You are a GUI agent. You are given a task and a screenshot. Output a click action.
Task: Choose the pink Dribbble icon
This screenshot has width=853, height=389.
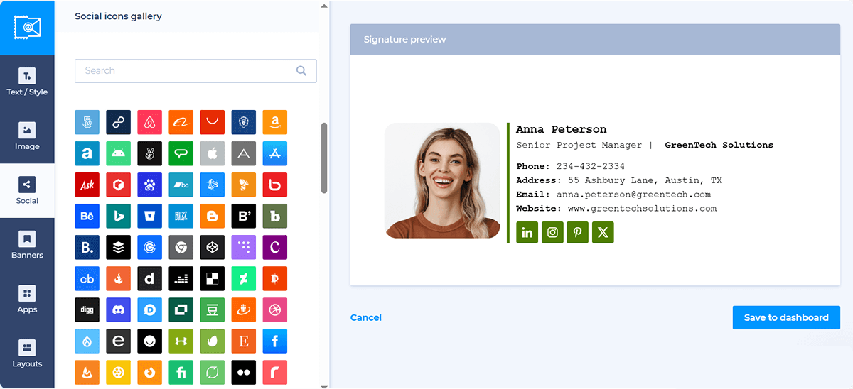pos(274,309)
